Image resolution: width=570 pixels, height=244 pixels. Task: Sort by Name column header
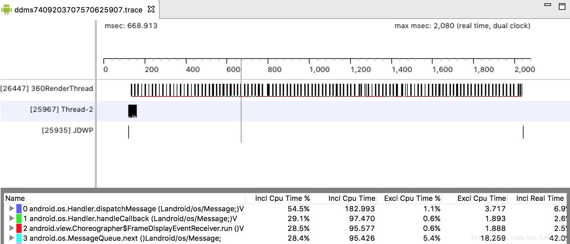tap(125, 198)
